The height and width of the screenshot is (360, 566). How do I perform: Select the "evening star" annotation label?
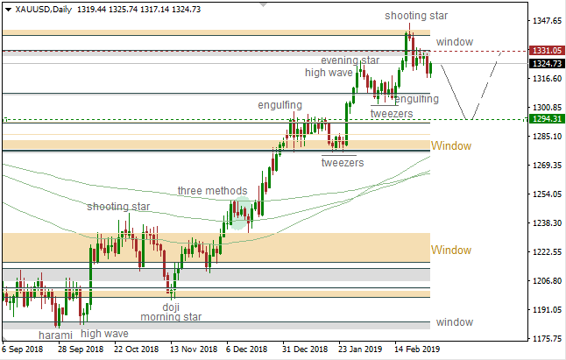coord(348,60)
